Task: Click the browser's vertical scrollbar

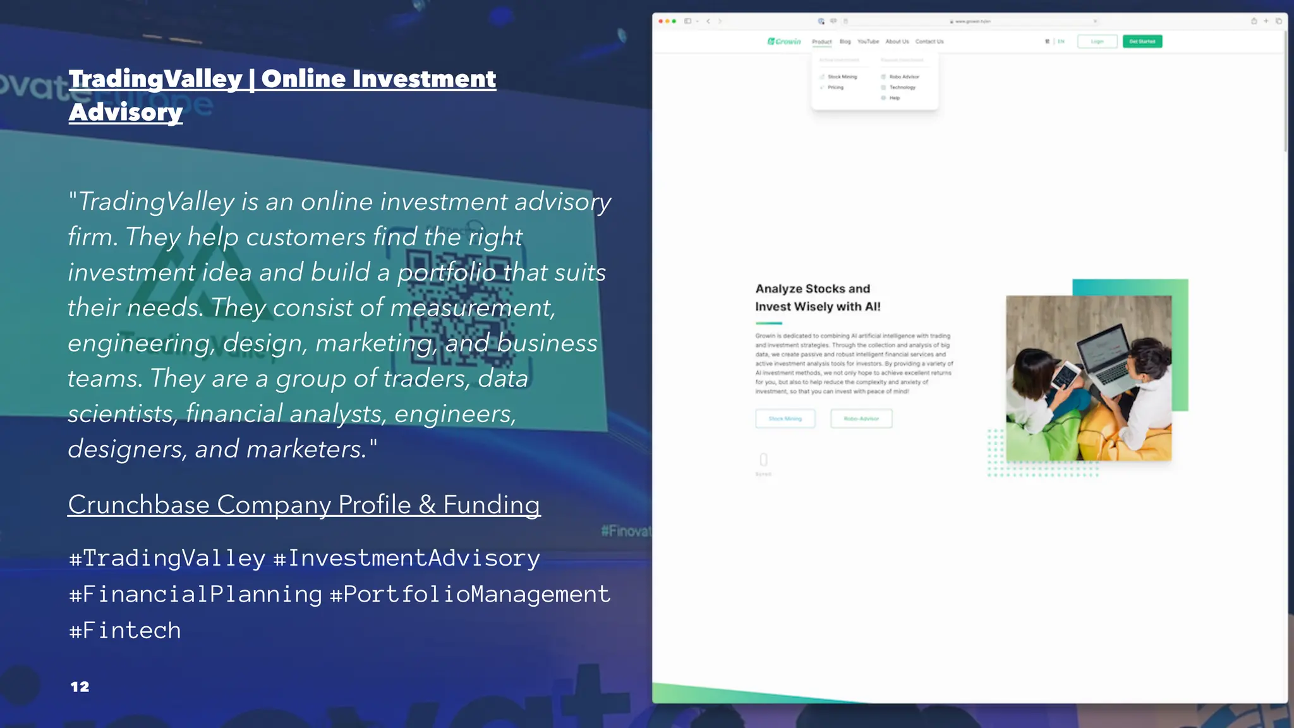Action: click(x=1285, y=91)
